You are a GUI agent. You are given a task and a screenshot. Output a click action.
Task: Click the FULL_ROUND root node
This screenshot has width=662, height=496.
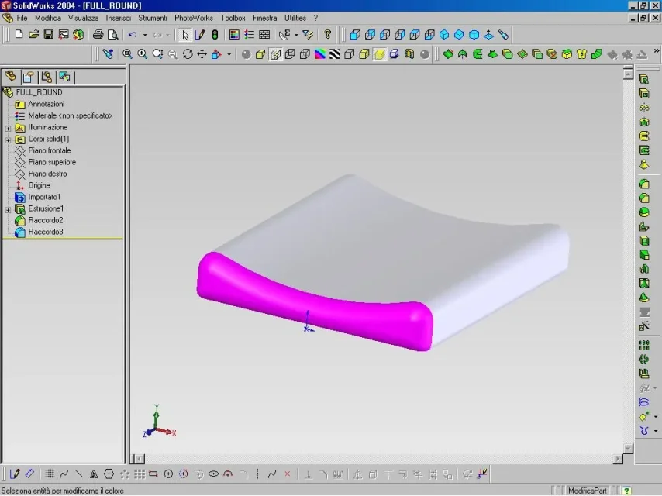pos(39,92)
